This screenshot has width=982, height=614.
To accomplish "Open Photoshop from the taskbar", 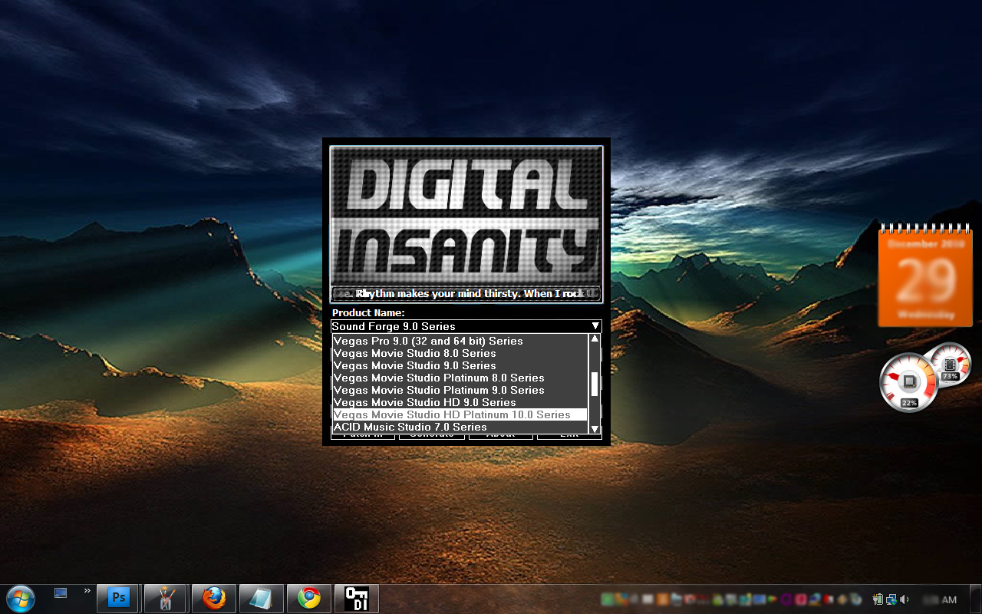I will tap(118, 598).
